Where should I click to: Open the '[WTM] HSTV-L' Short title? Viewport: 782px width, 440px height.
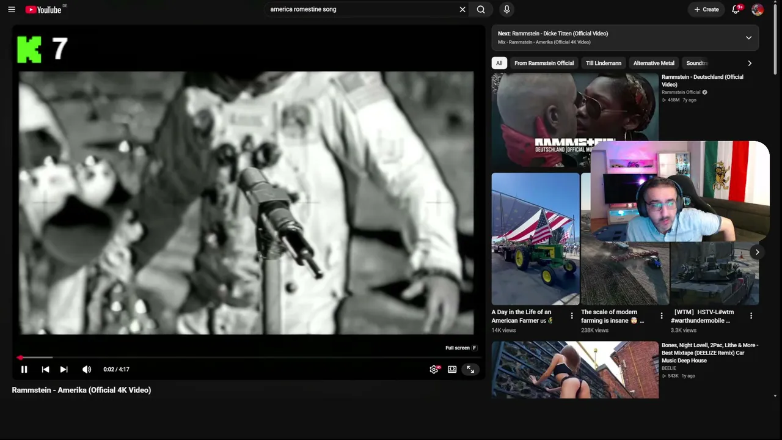click(703, 316)
